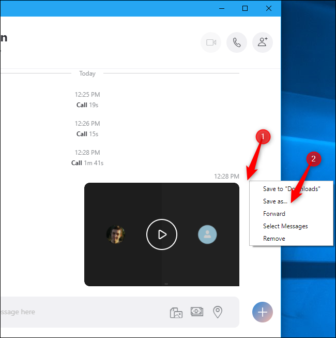Image resolution: width=336 pixels, height=338 pixels.
Task: Open the send money icon
Action: tap(197, 312)
